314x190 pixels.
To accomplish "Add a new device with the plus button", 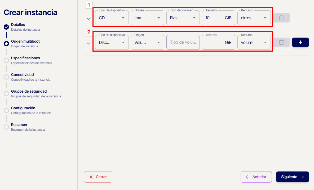I will (x=300, y=42).
